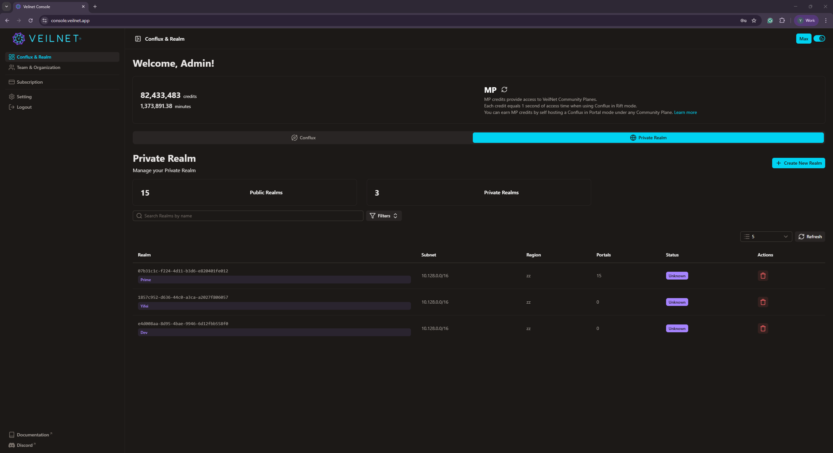Follow the Learn more link
Screen dimensions: 833x453
[685, 112]
